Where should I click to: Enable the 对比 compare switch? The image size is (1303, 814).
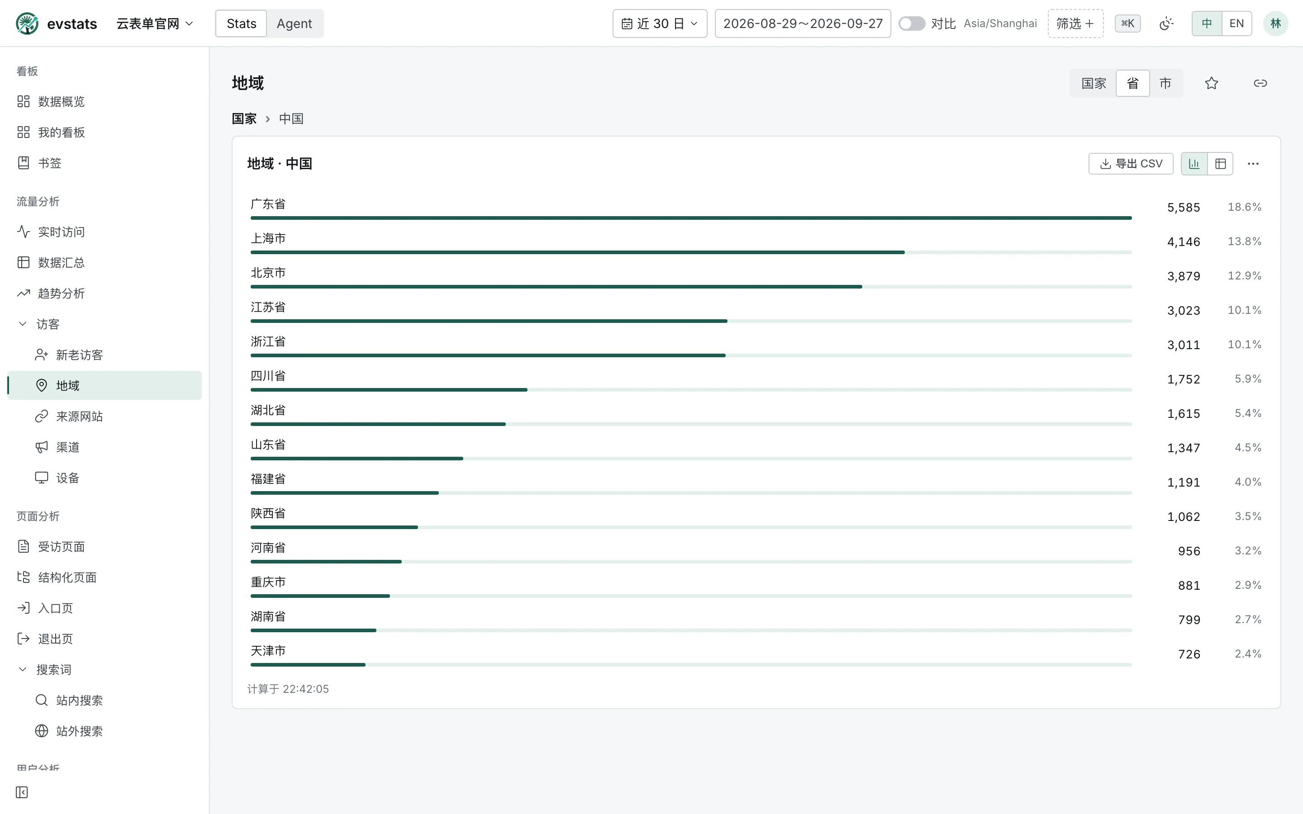click(912, 24)
